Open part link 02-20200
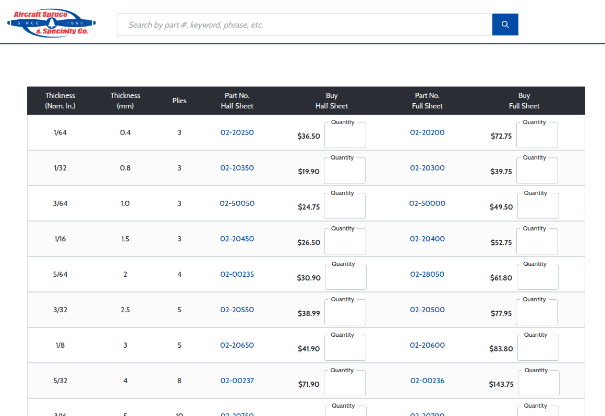 coord(427,132)
